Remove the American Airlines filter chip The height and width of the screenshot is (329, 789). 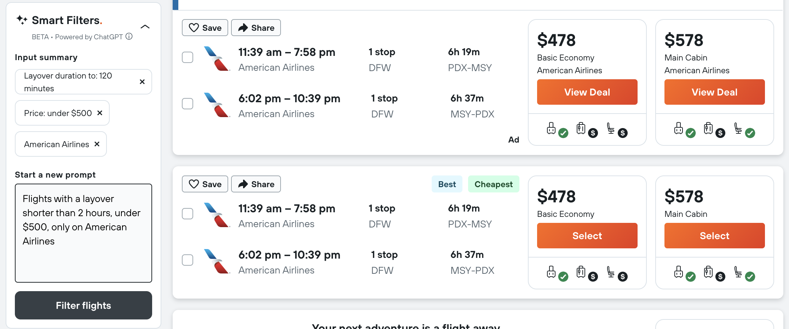point(97,144)
